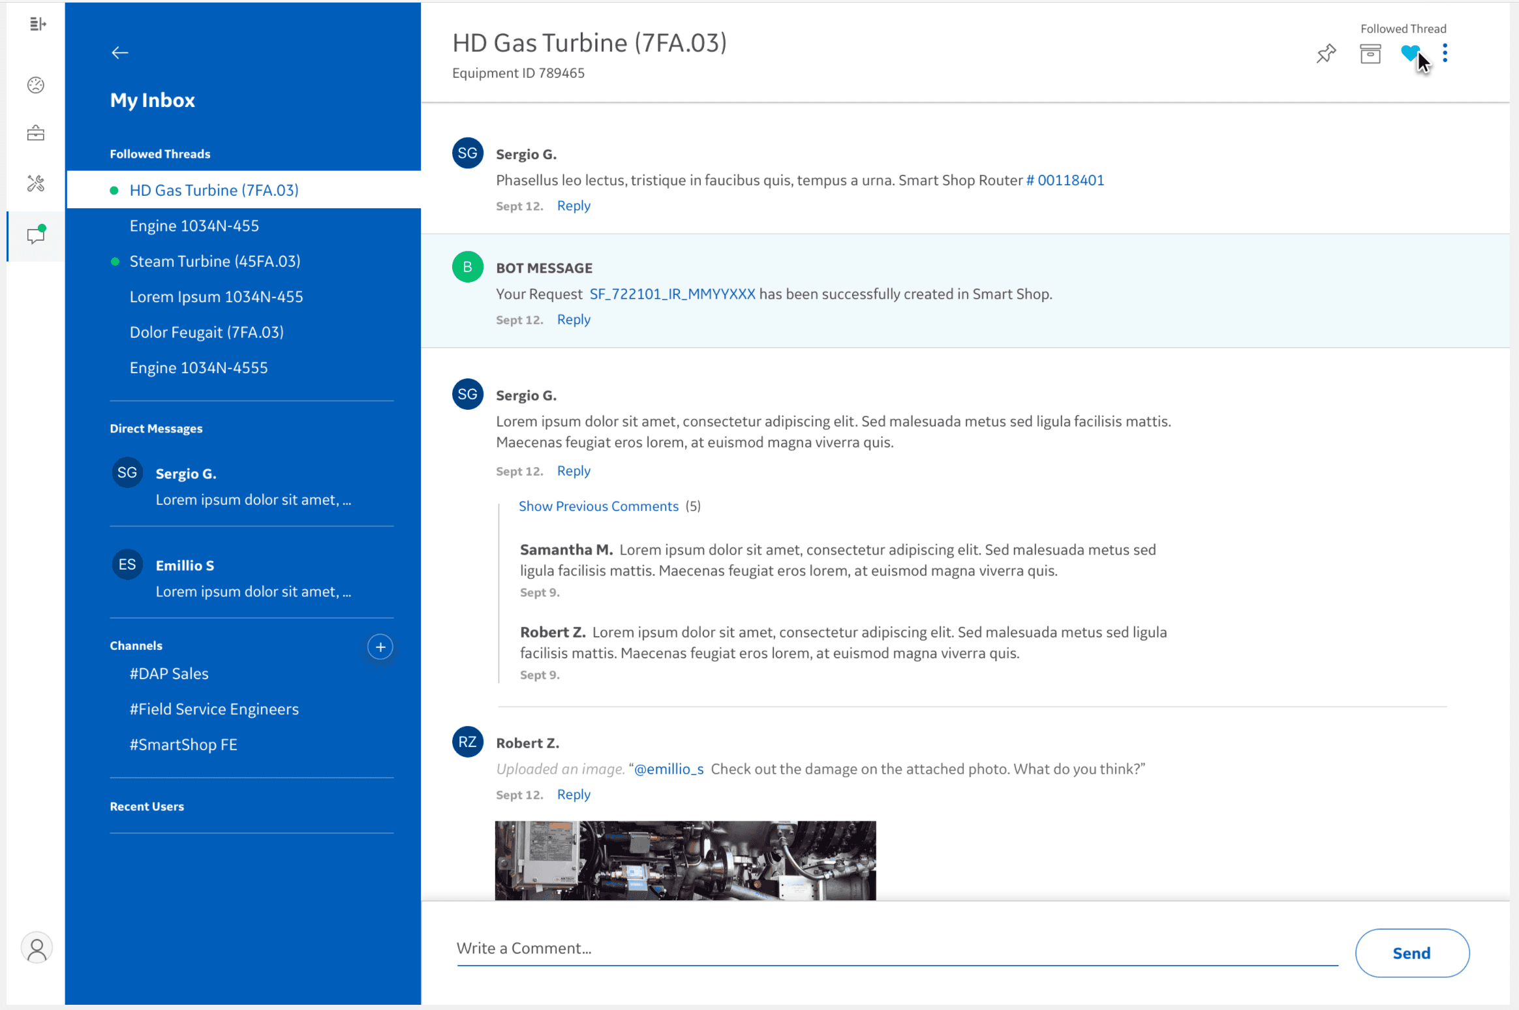
Task: Expand Show Previous Comments (5)
Action: (598, 506)
